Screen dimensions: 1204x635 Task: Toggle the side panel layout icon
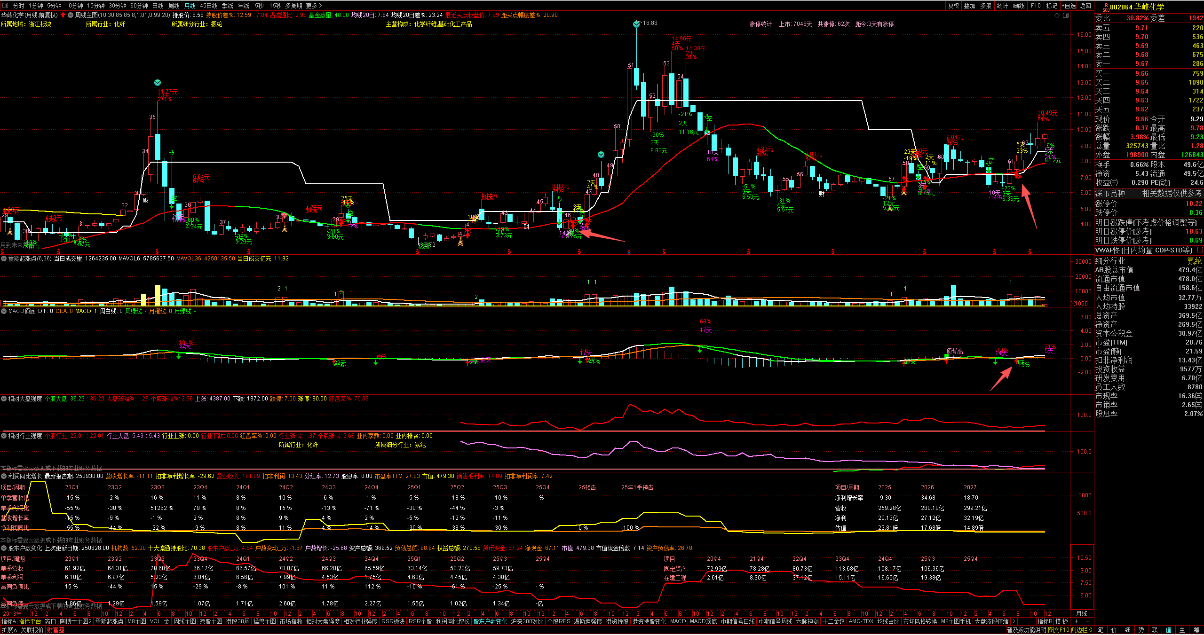click(x=1066, y=15)
